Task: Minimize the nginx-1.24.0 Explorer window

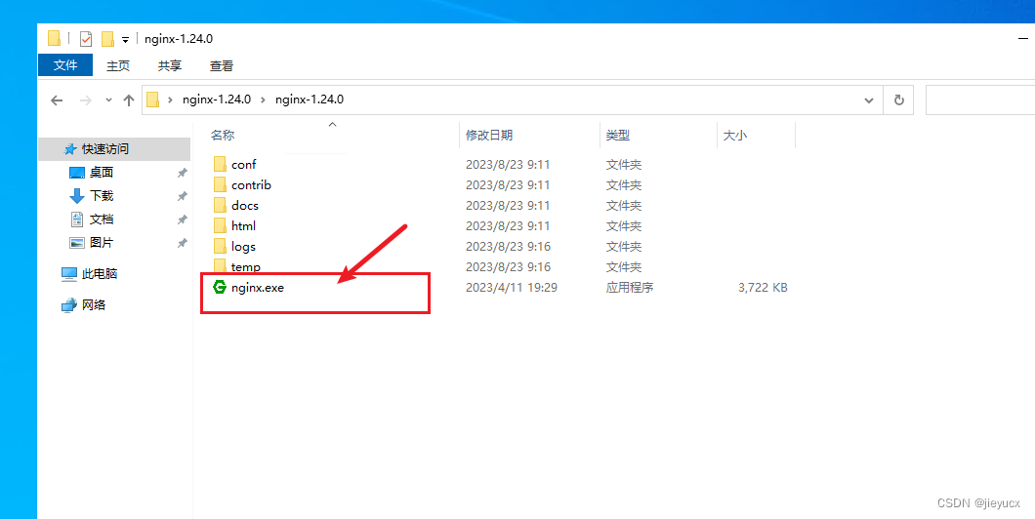Action: point(1023,39)
